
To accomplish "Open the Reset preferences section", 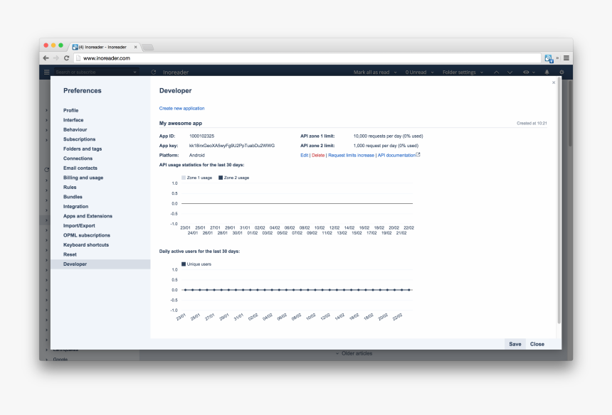I will tap(70, 254).
